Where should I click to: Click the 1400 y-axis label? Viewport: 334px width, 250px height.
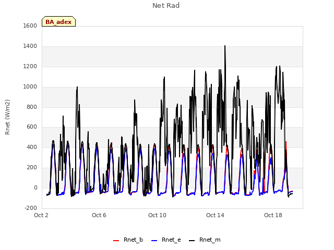(x=30, y=46)
